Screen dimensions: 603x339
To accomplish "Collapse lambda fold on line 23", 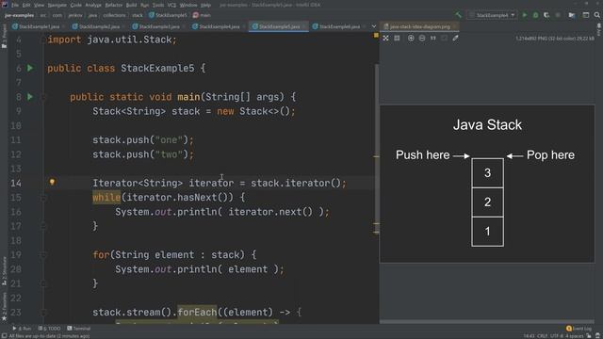I will 43,312.
